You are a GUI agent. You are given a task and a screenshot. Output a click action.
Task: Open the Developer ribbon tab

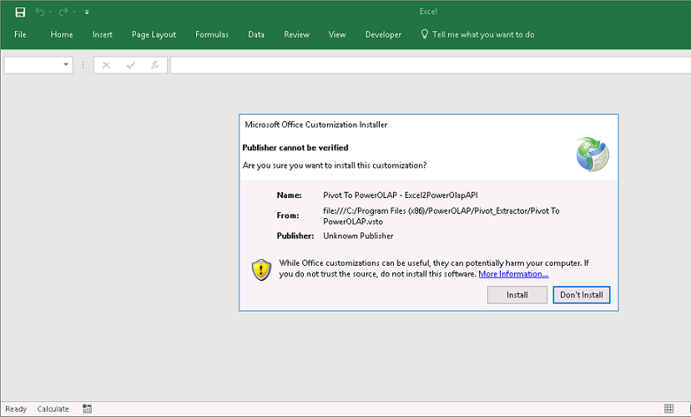(383, 34)
